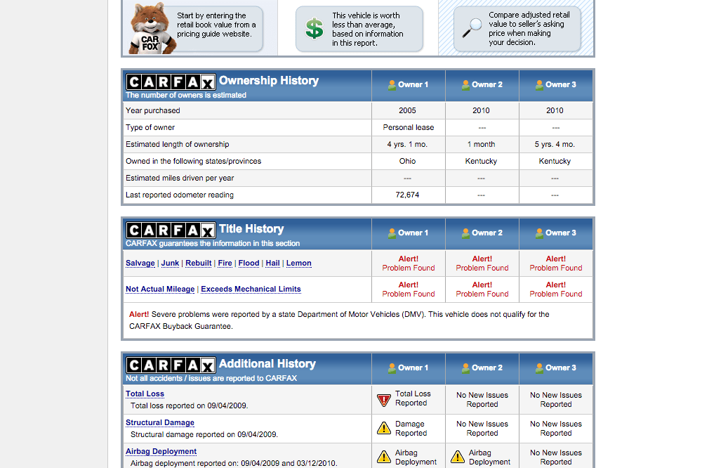Open the Salvage title link
The width and height of the screenshot is (702, 468).
pyautogui.click(x=140, y=263)
